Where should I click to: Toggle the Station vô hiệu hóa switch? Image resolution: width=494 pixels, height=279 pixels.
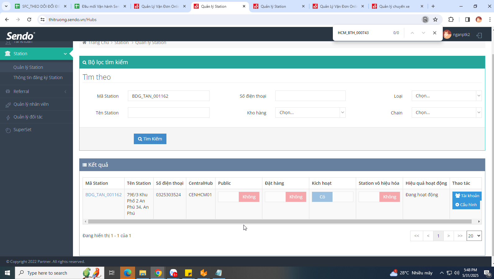point(379,197)
